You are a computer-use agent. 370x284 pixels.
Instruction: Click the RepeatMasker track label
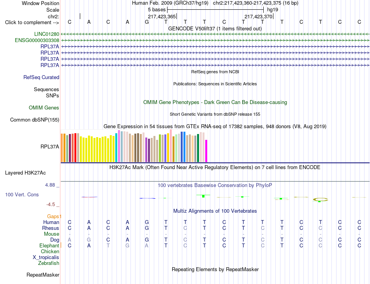[x=43, y=275]
